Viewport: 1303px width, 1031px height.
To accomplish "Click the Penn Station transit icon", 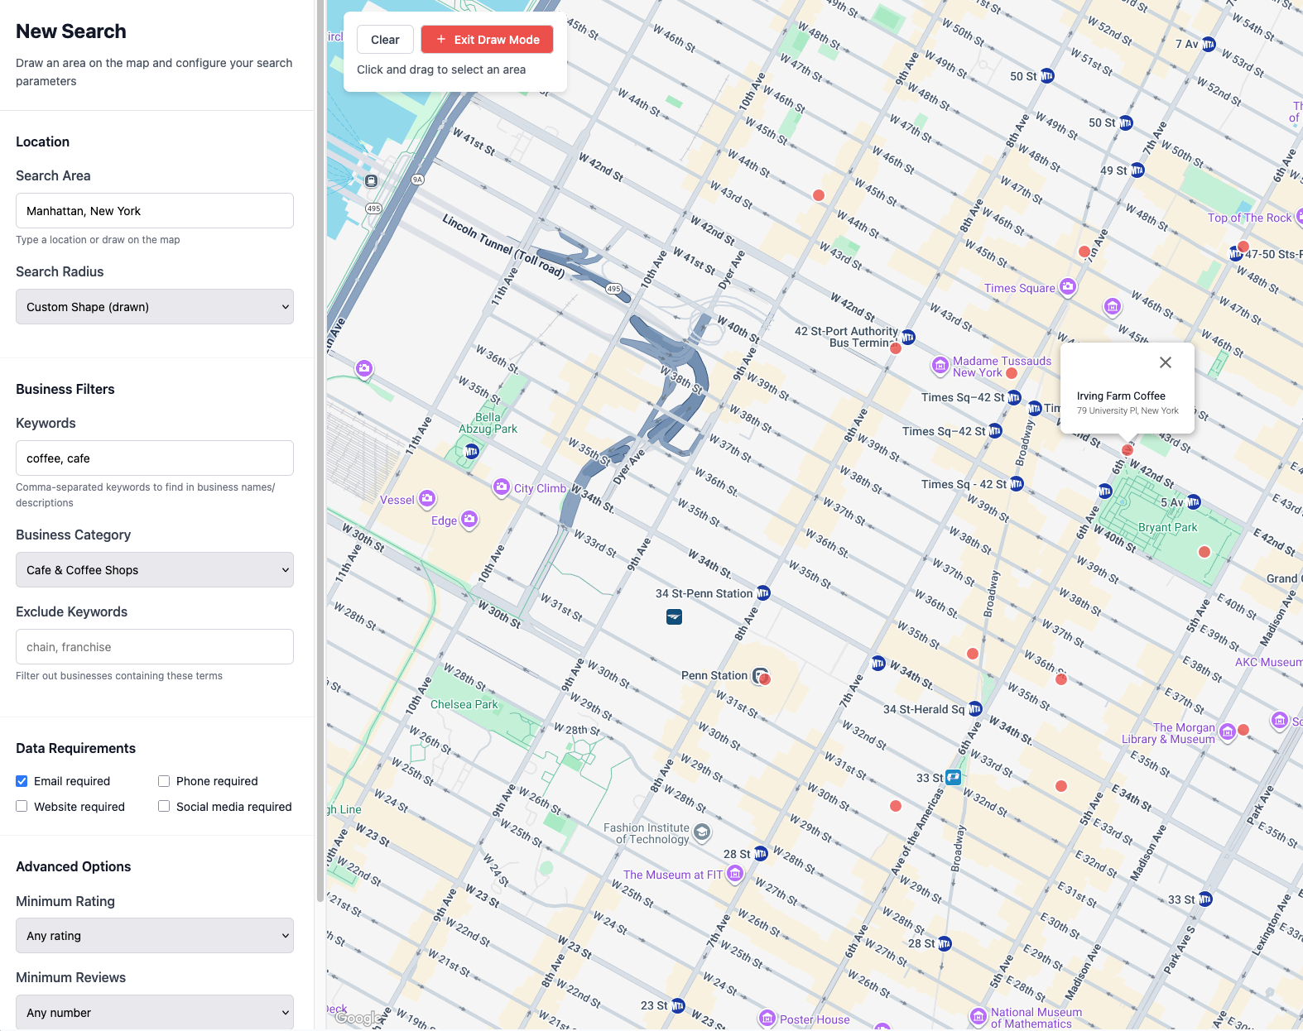I will (x=759, y=675).
